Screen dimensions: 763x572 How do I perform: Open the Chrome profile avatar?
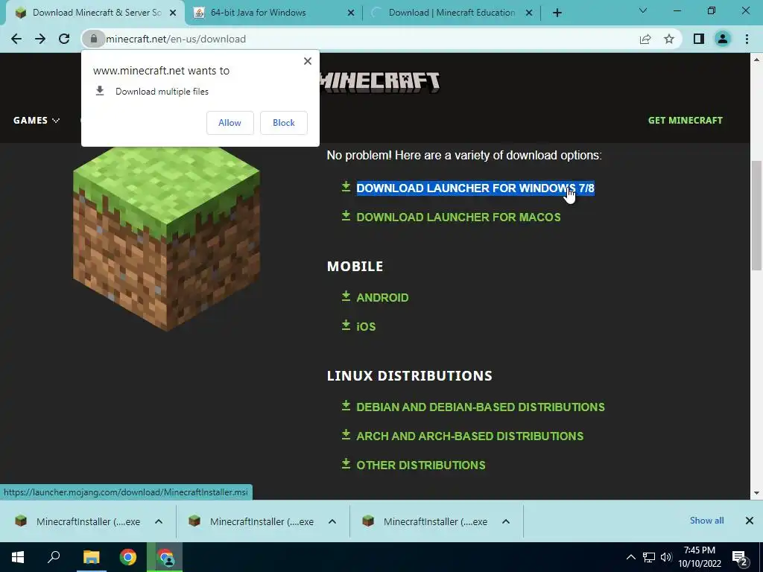click(723, 39)
